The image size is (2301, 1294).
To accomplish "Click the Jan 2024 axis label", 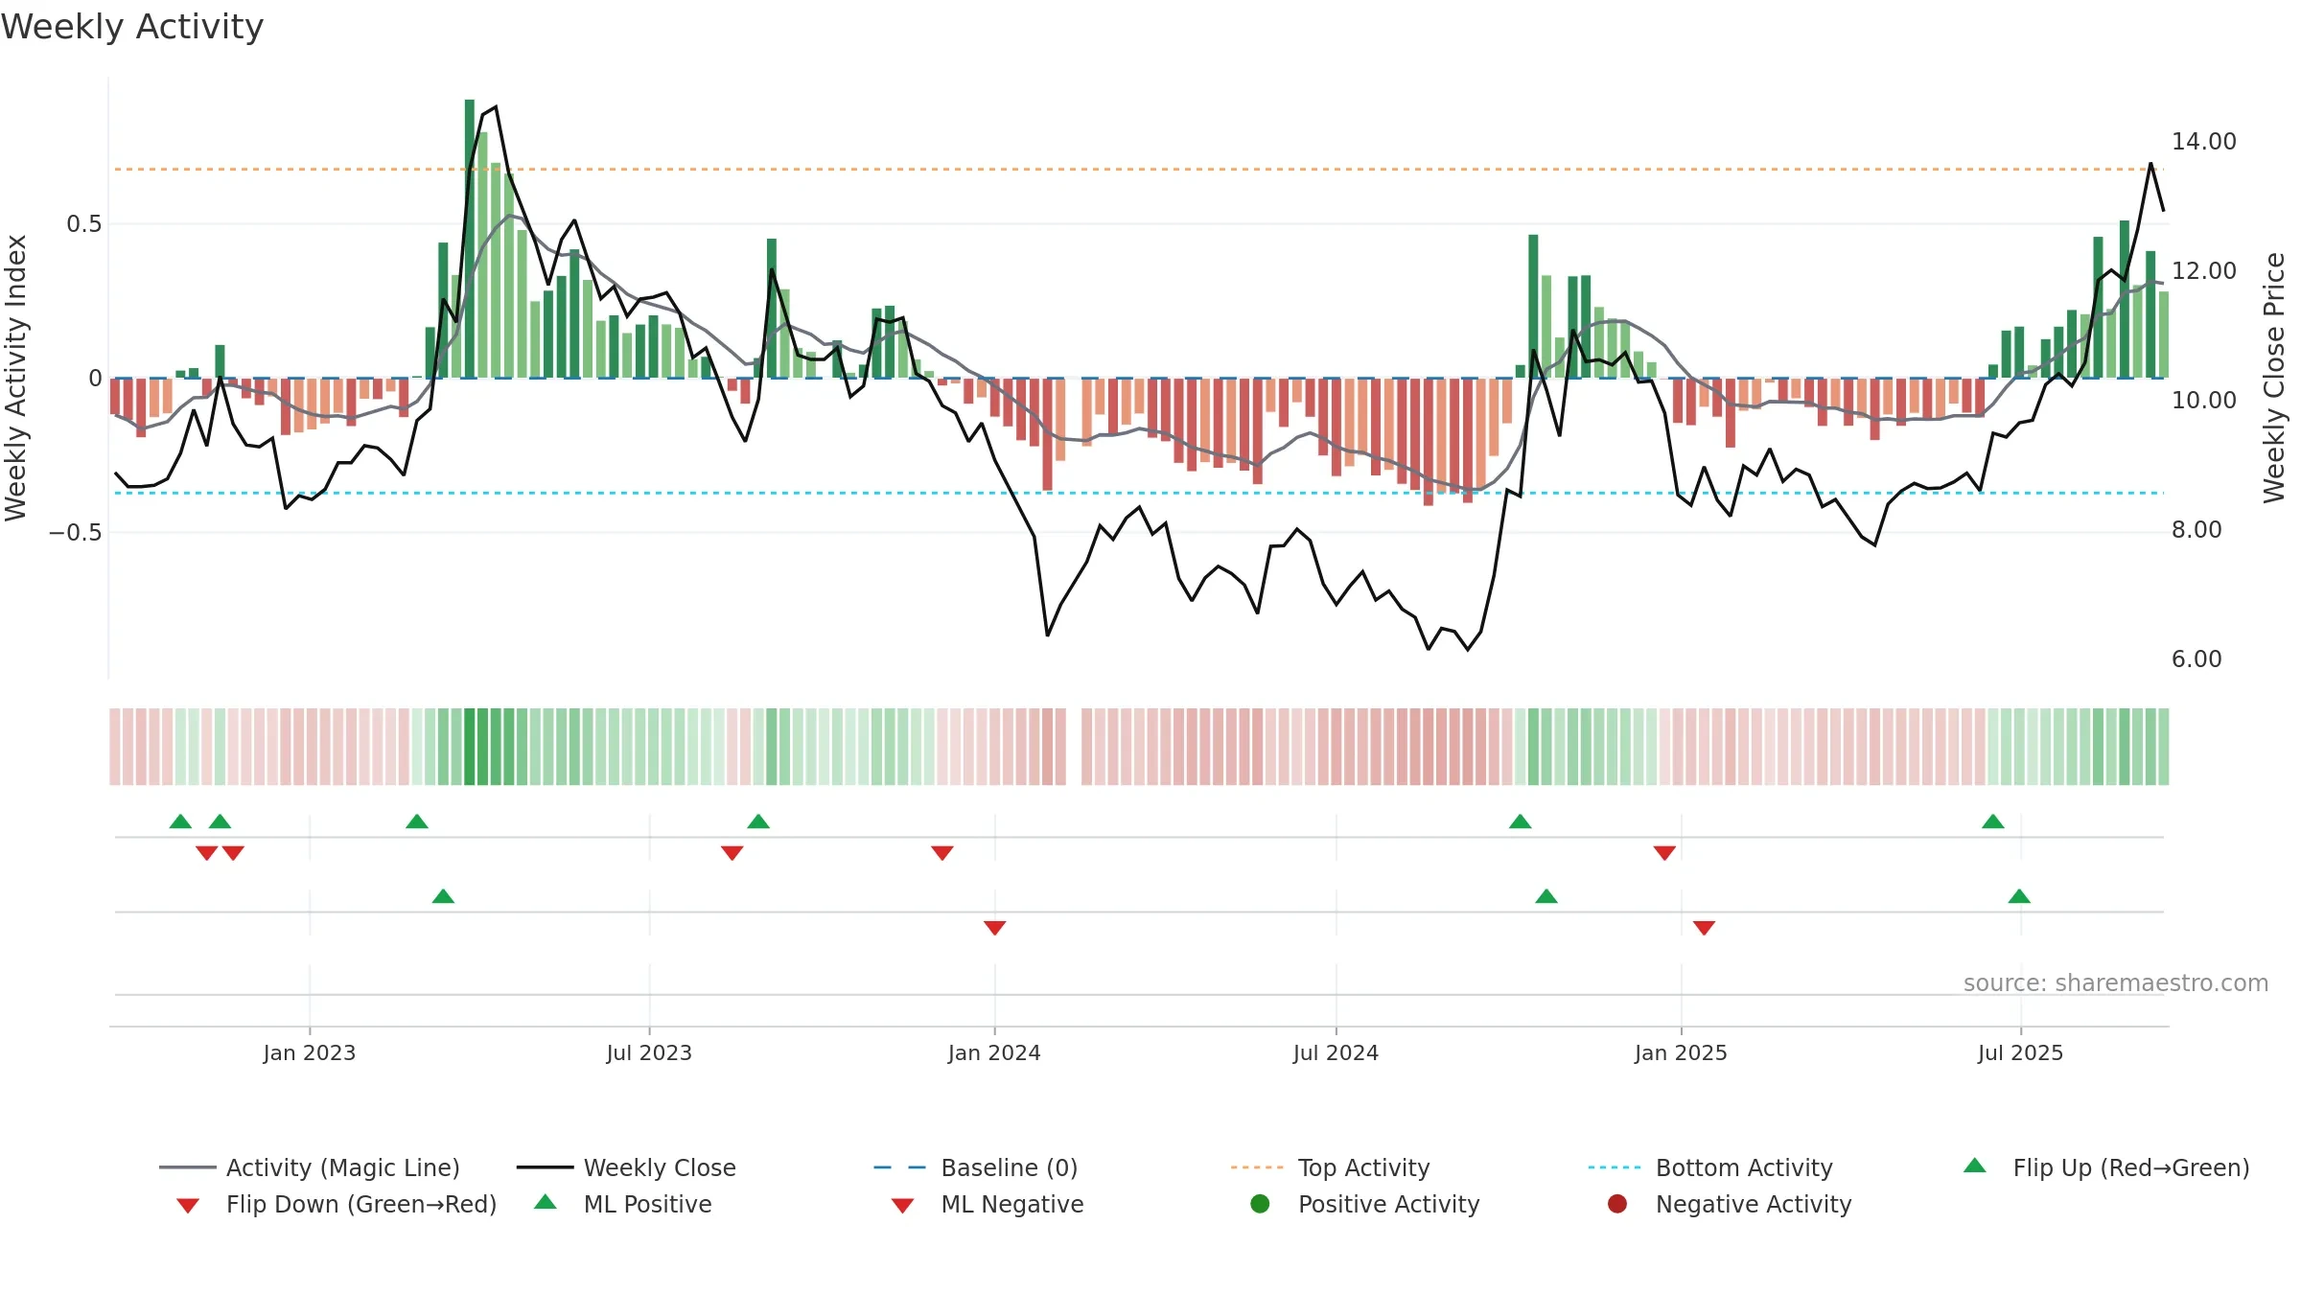I will click(994, 1052).
